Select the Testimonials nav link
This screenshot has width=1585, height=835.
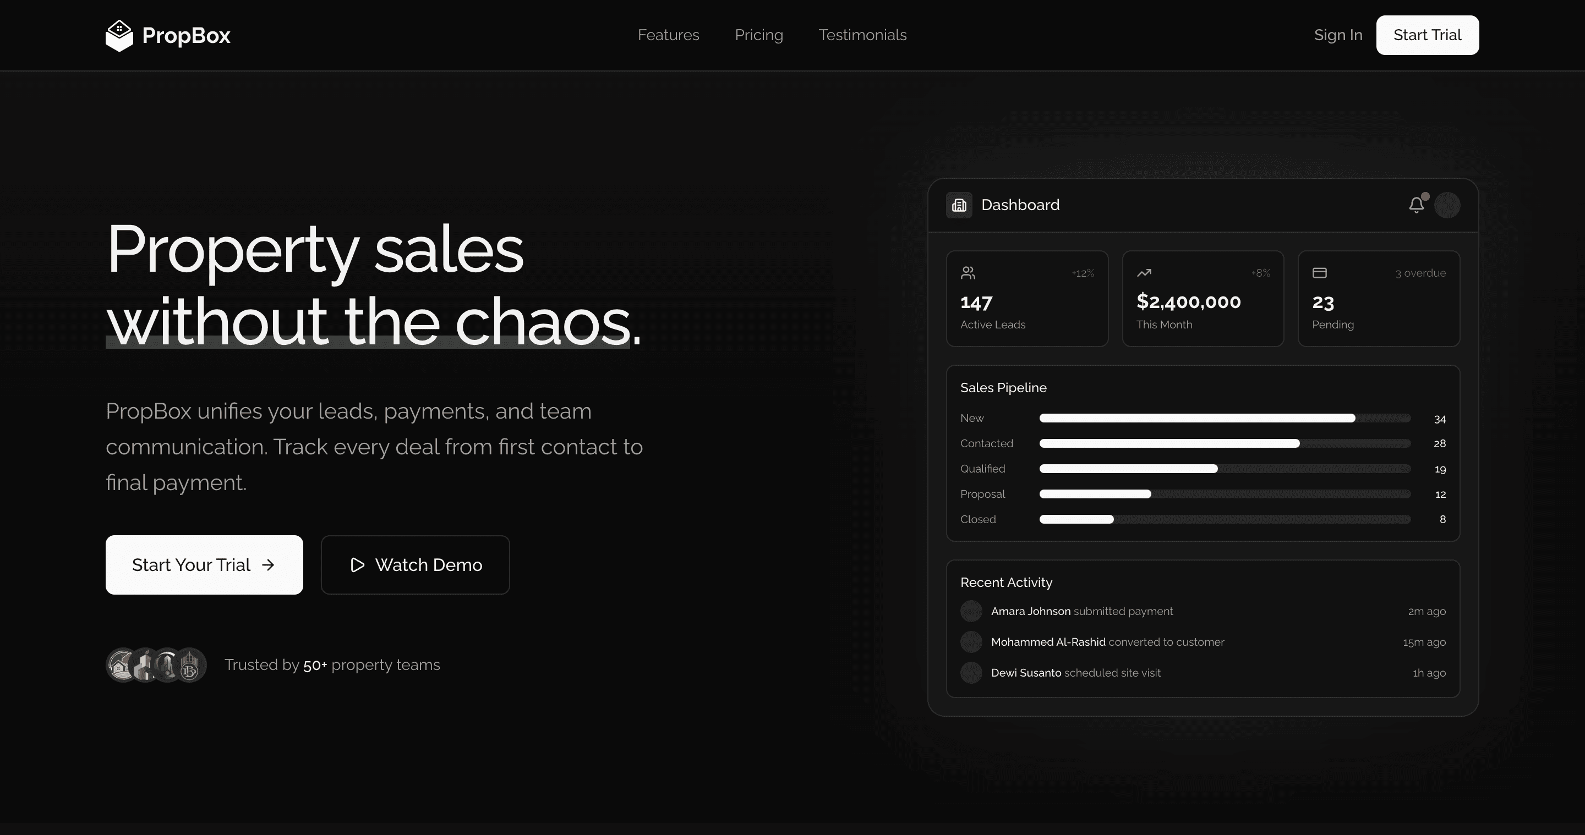(x=862, y=35)
